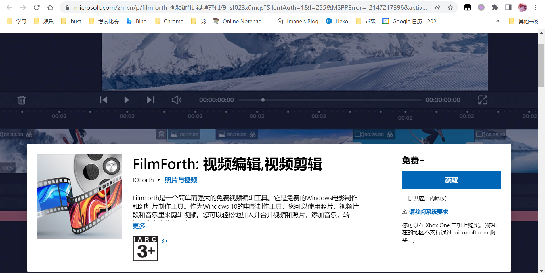This screenshot has width=545, height=273.
Task: Click the address bar URL field
Action: pos(250,8)
